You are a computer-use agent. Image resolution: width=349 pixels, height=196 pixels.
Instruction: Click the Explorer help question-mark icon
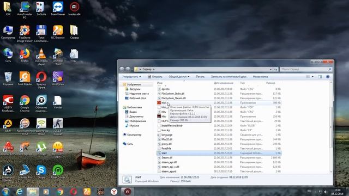tap(328, 76)
